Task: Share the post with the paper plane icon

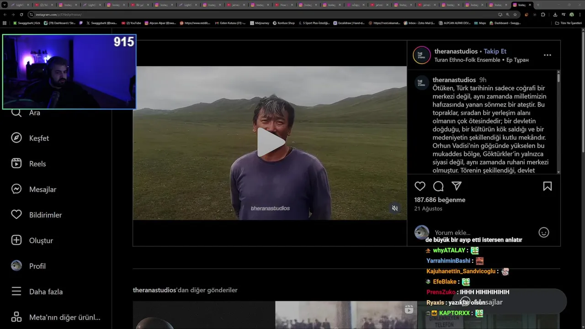Action: [457, 186]
